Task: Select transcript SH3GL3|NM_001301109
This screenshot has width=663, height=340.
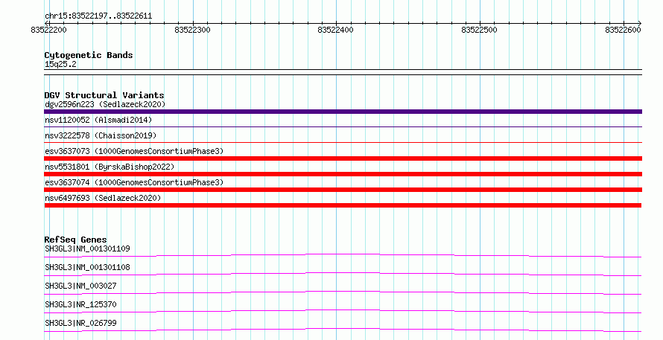Action: [x=87, y=248]
